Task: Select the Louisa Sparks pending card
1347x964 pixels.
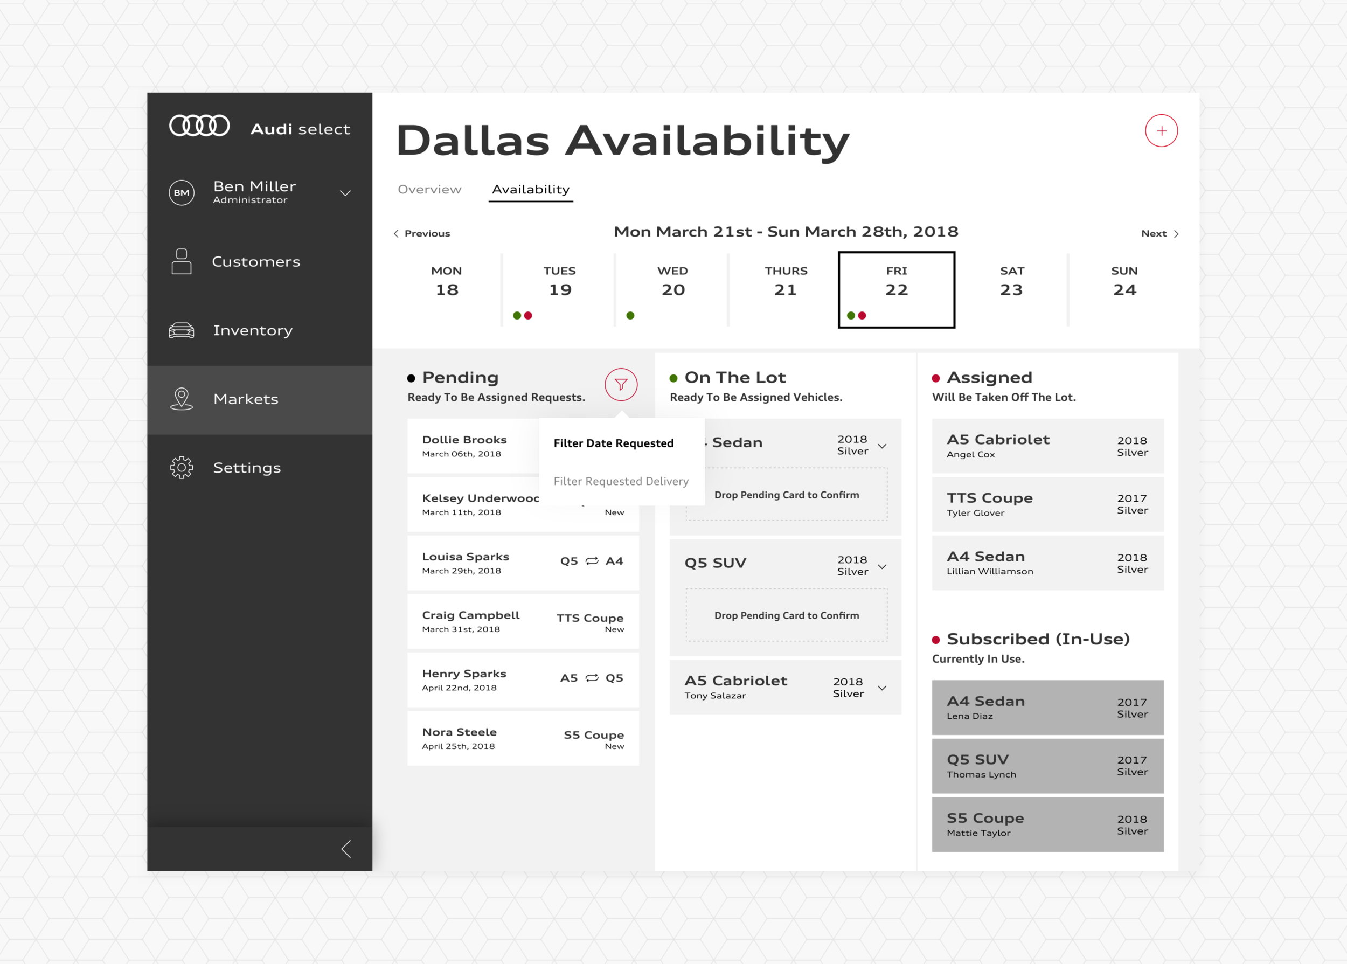Action: (523, 563)
